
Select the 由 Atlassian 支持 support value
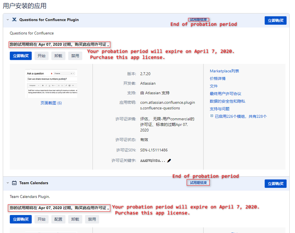[155, 93]
